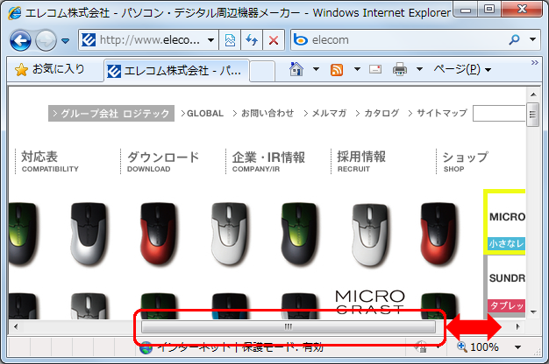Expand the address bar URL dropdown
The width and height of the screenshot is (549, 364).
[x=210, y=40]
